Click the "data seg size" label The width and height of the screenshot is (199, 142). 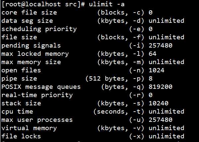[27, 21]
